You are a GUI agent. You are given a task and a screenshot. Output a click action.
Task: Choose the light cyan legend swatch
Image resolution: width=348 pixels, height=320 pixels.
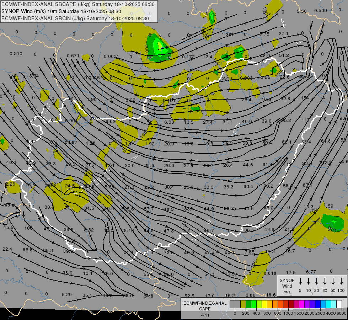tap(333, 304)
